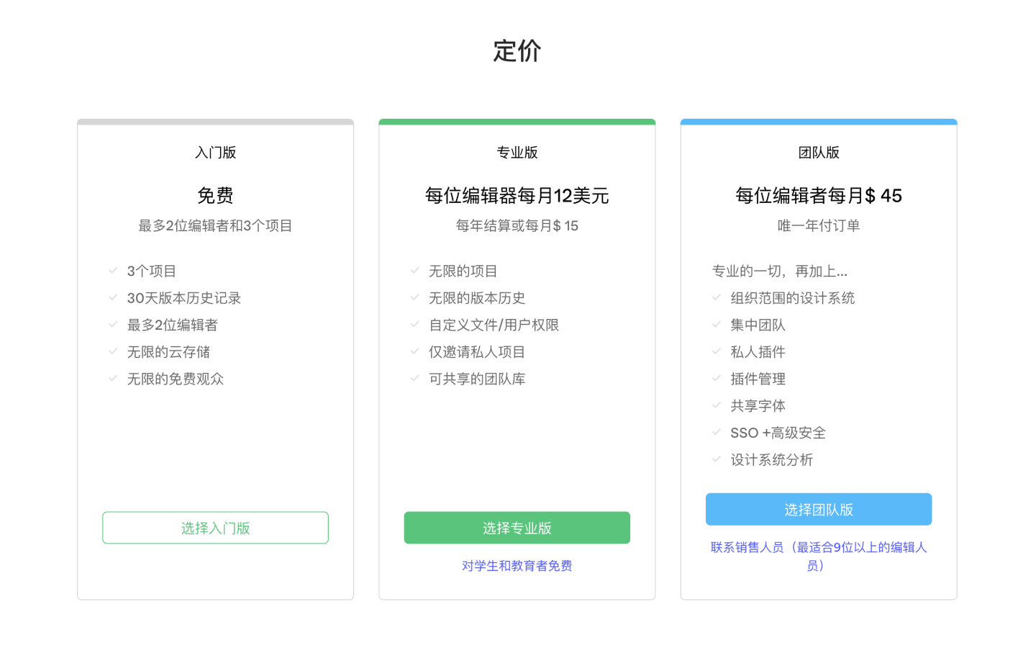Click the checkmark next to 组织范围的设计系统

pos(716,297)
